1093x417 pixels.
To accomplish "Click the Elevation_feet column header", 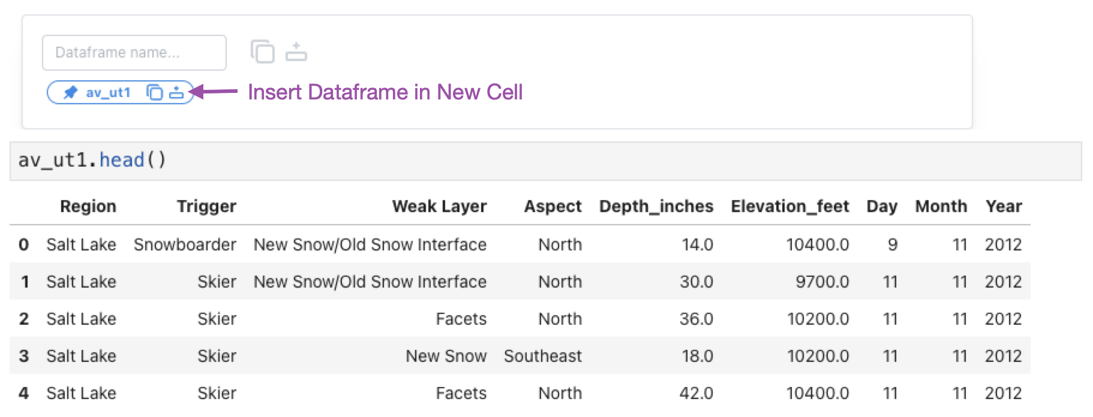I will click(790, 206).
